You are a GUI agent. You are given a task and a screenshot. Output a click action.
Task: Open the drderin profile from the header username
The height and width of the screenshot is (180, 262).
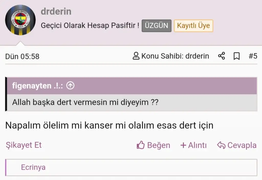pos(56,12)
